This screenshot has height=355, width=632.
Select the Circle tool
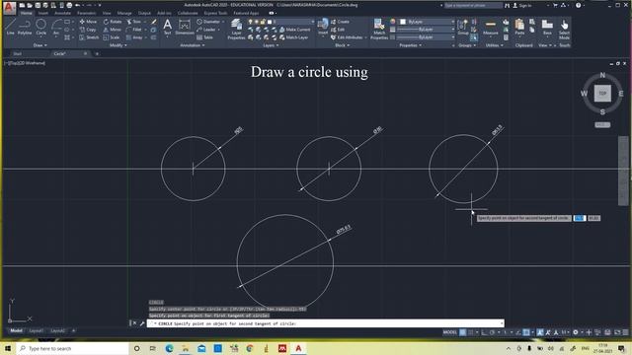[x=41, y=27]
